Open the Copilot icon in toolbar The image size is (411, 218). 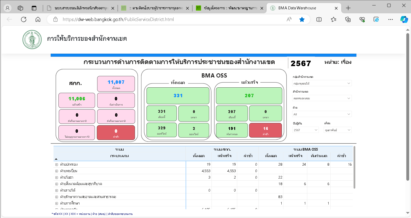click(404, 19)
